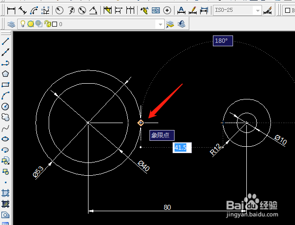
Task: Open the Quick Leader tool
Action: tap(144, 10)
